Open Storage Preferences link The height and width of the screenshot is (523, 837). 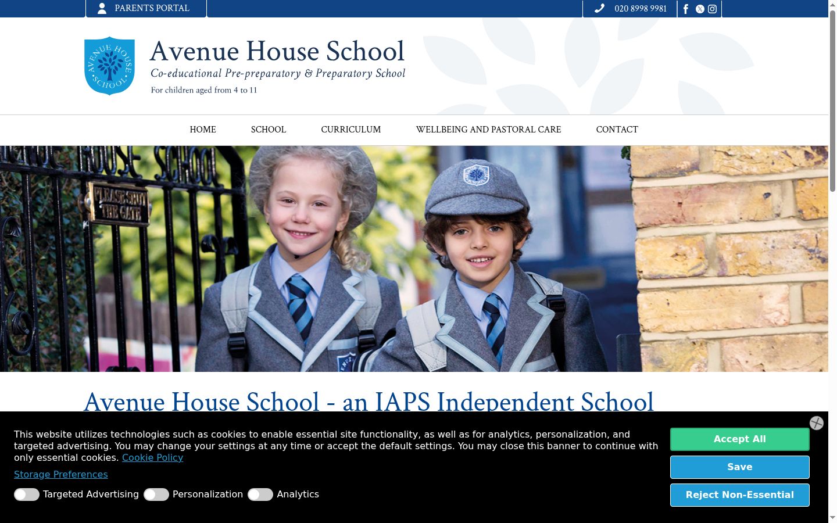click(x=61, y=475)
